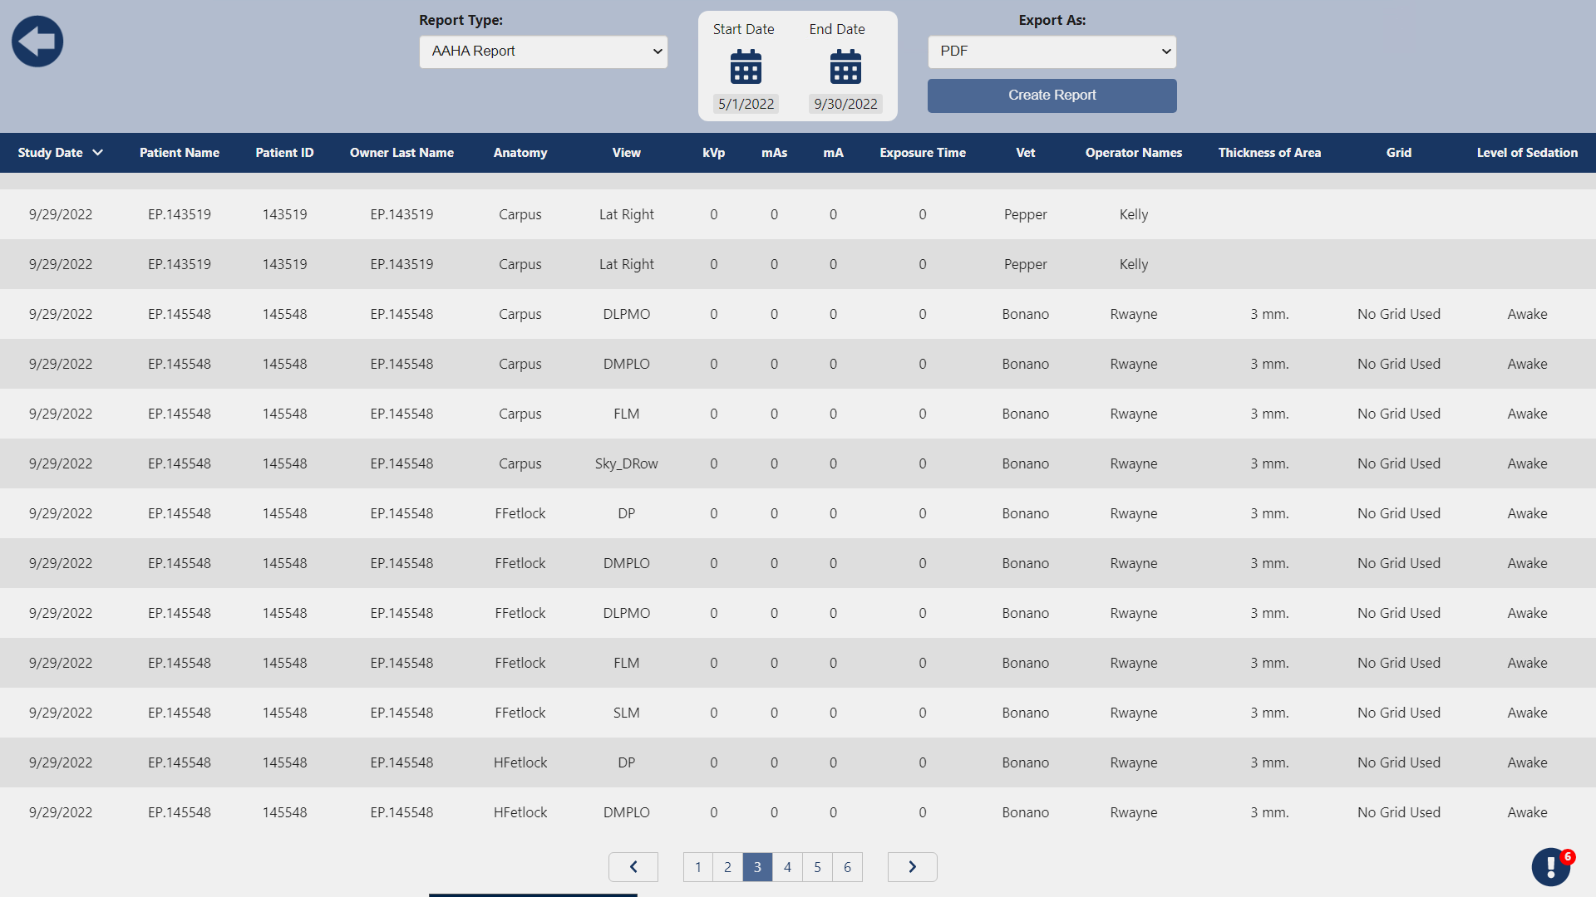1596x897 pixels.
Task: Sort by Level of Sedation column header
Action: pyautogui.click(x=1528, y=153)
